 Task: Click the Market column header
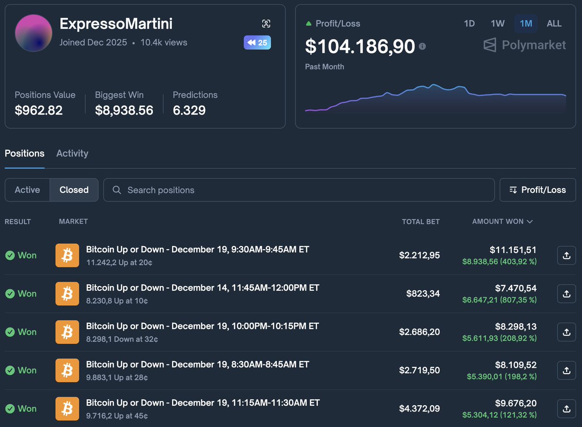tap(73, 221)
